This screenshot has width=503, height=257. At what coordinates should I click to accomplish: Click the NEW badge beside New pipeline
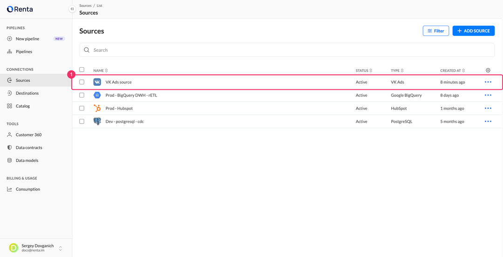click(x=59, y=39)
